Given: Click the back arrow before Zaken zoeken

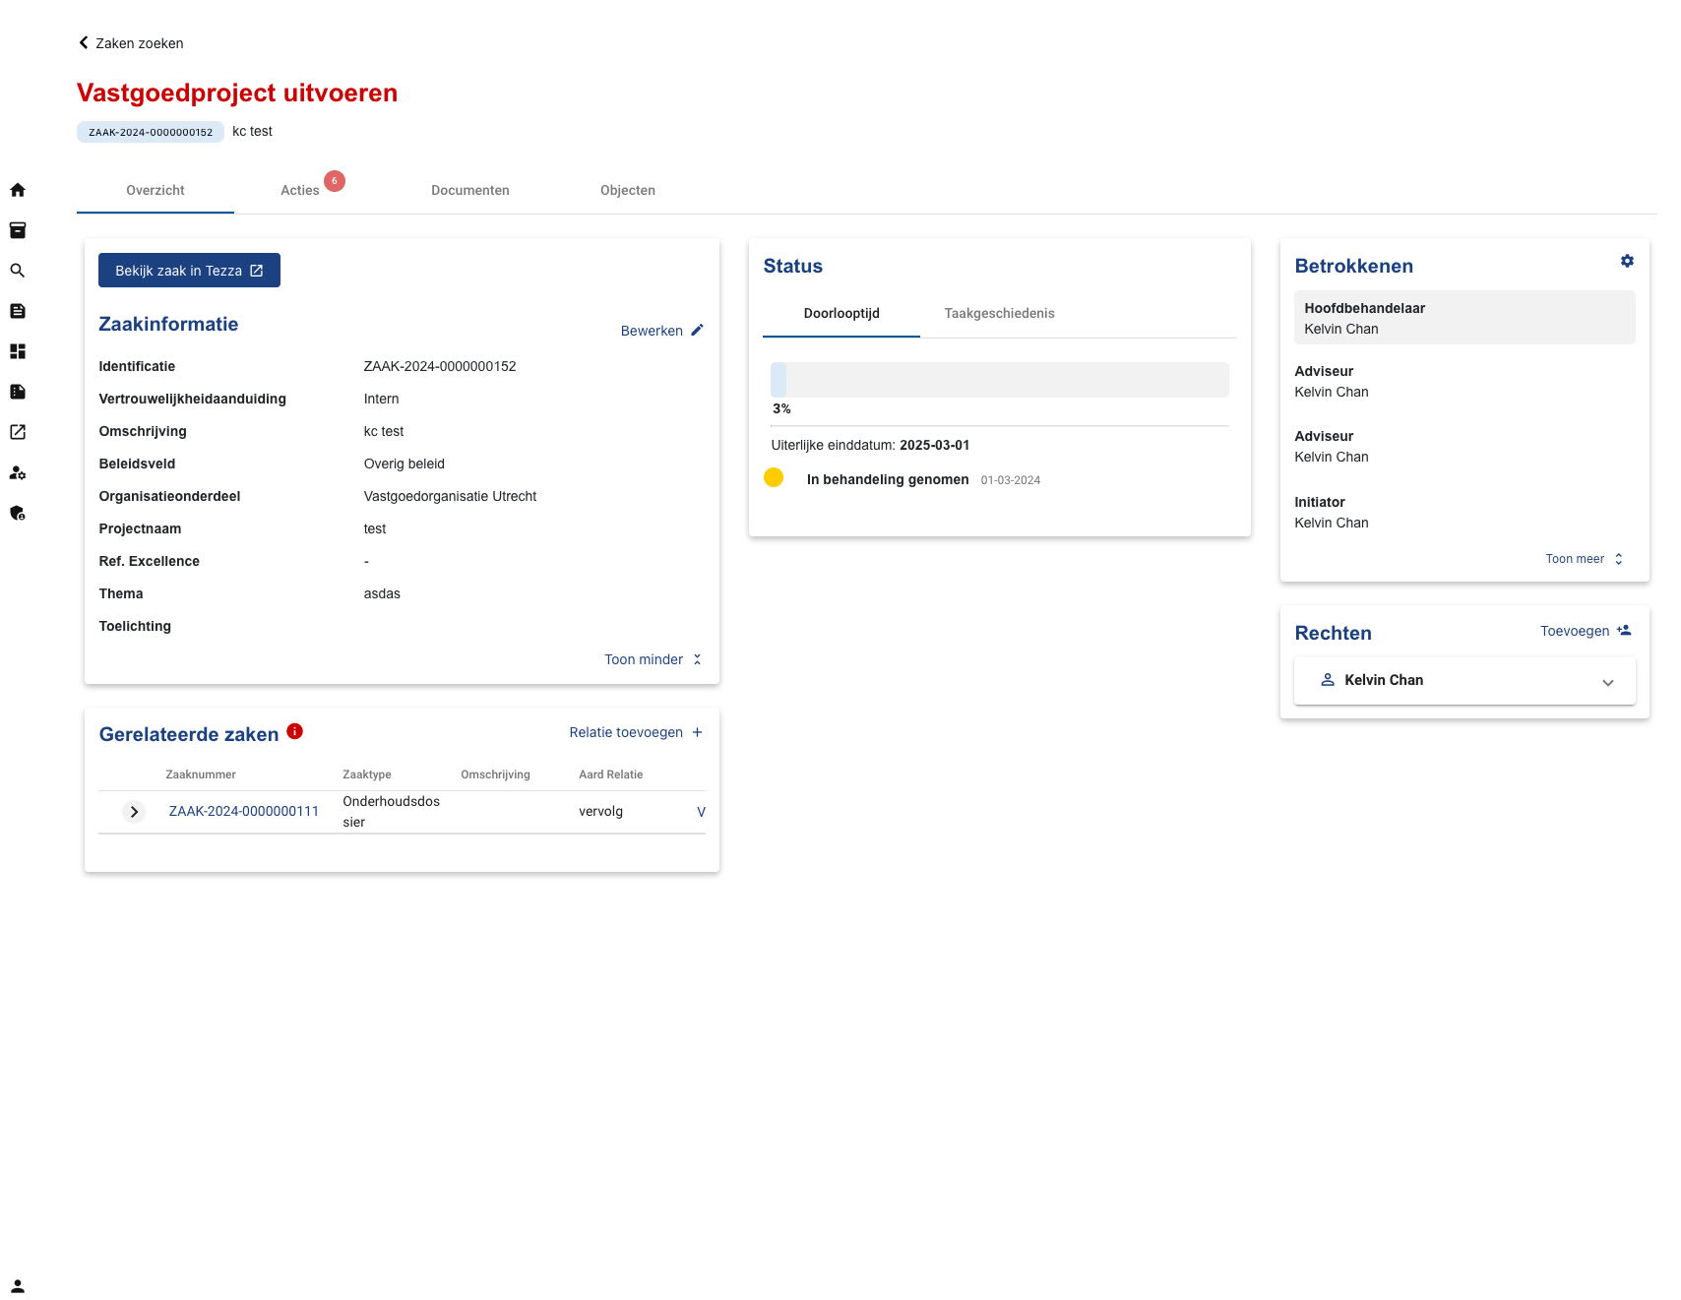Looking at the screenshot, I should pos(84,42).
